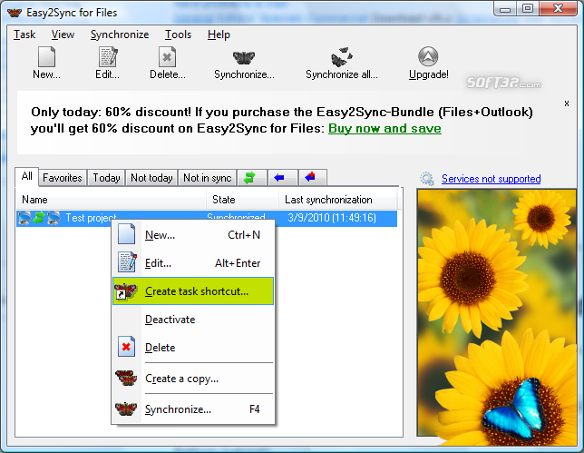Switch to the Not in sync tab
Image resolution: width=584 pixels, height=453 pixels.
coord(208,177)
